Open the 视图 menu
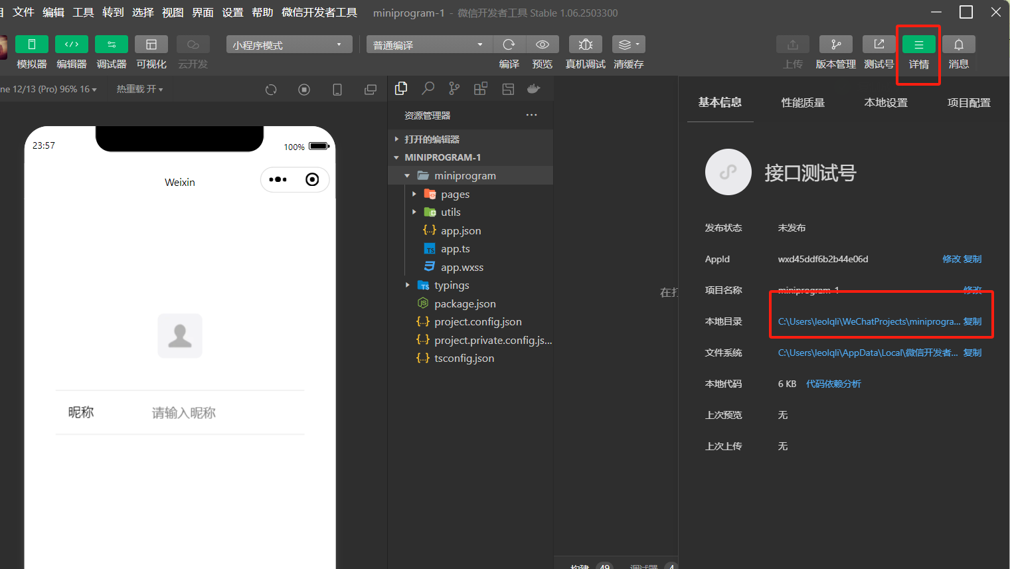 coord(173,13)
